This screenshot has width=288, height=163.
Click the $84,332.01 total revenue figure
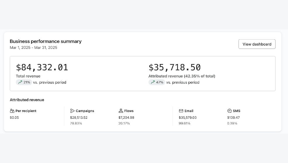click(42, 67)
